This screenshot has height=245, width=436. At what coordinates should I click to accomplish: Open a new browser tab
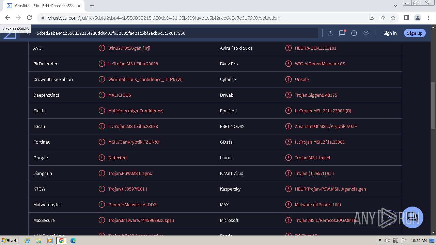[92, 5]
